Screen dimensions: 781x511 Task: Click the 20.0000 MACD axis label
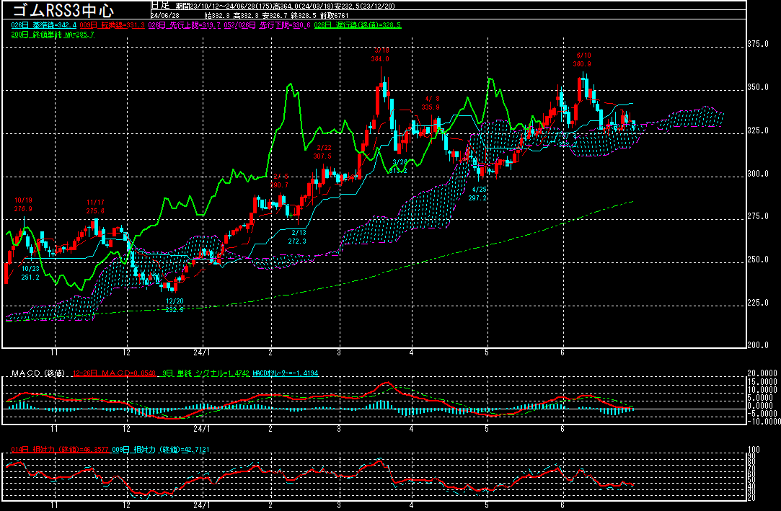coord(762,373)
